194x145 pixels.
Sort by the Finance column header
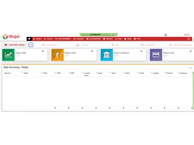[x=170, y=73]
